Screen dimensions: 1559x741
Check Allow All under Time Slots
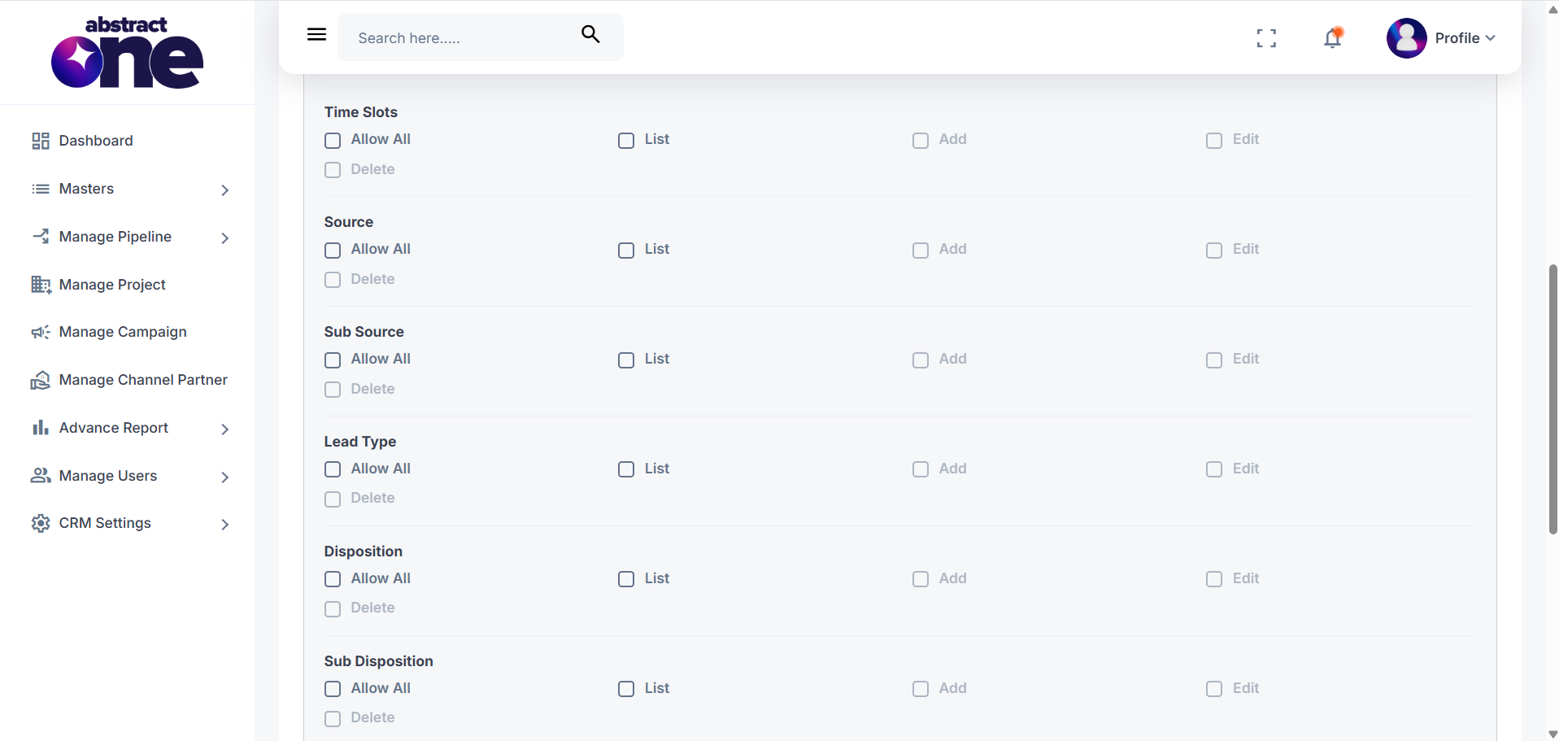click(333, 141)
